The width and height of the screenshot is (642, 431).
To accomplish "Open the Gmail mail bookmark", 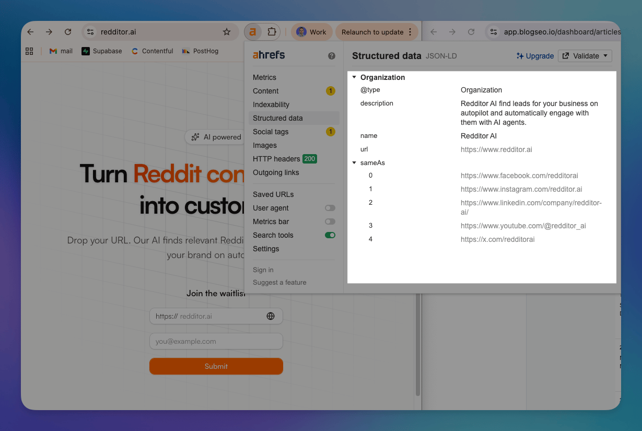I will click(61, 51).
